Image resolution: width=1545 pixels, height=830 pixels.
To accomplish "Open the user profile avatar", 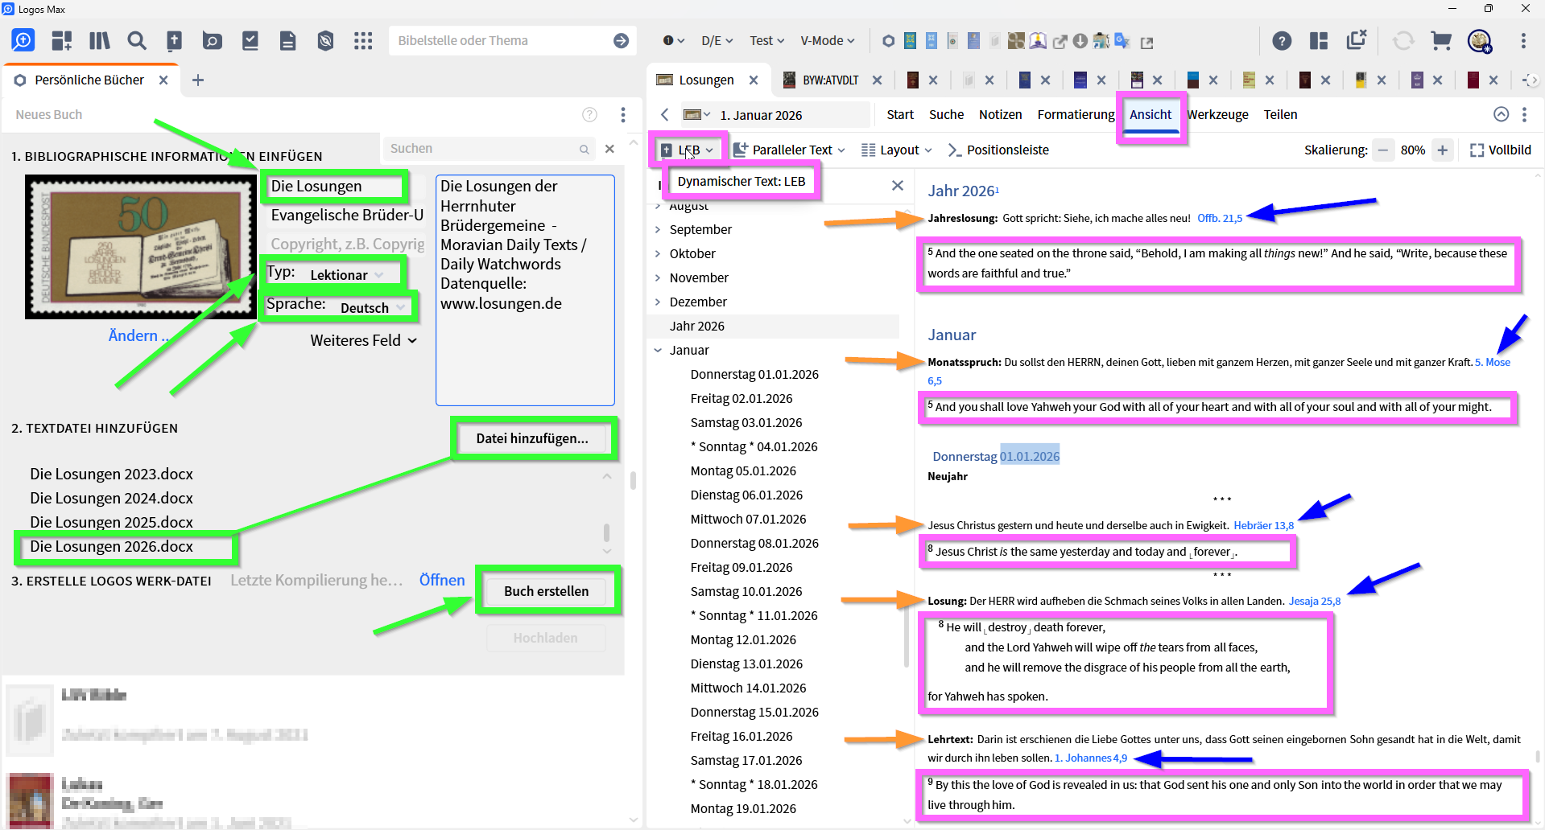I will tap(1480, 40).
